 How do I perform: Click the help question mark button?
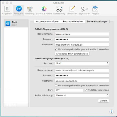pos(111,111)
